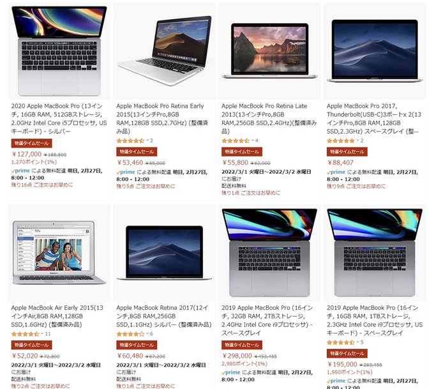Open Apple MacBook Air Early 2015 title link

(x=57, y=316)
